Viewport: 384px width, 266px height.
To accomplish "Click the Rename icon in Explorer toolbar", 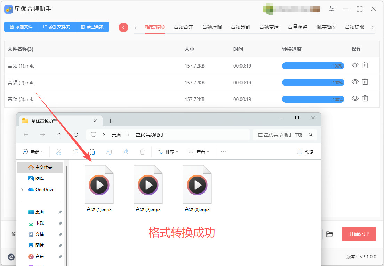I will pyautogui.click(x=109, y=152).
